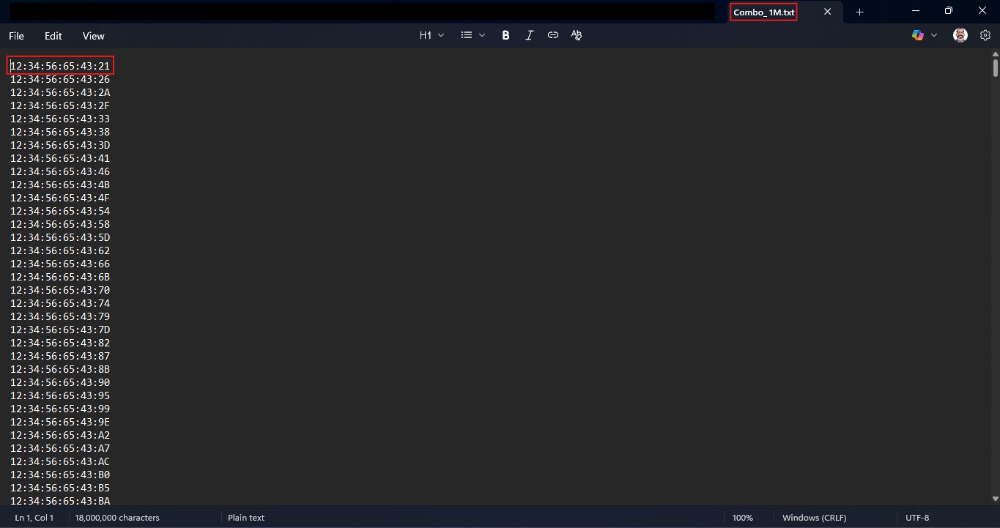Open the File menu

pyautogui.click(x=16, y=36)
